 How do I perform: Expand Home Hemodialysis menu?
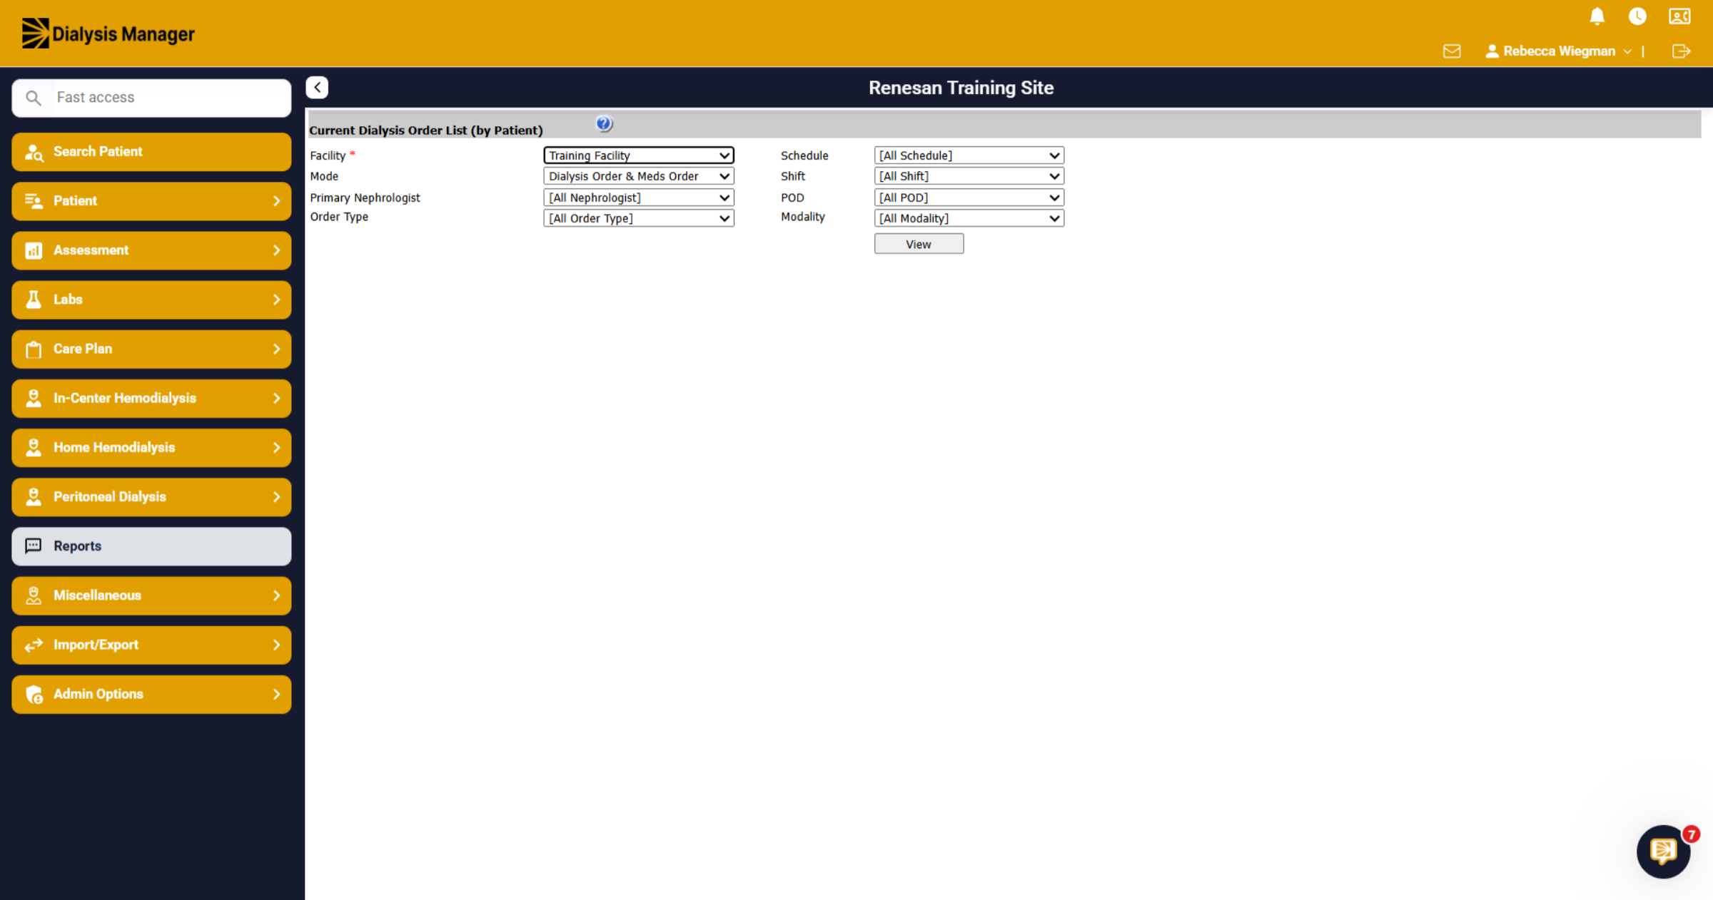point(151,447)
